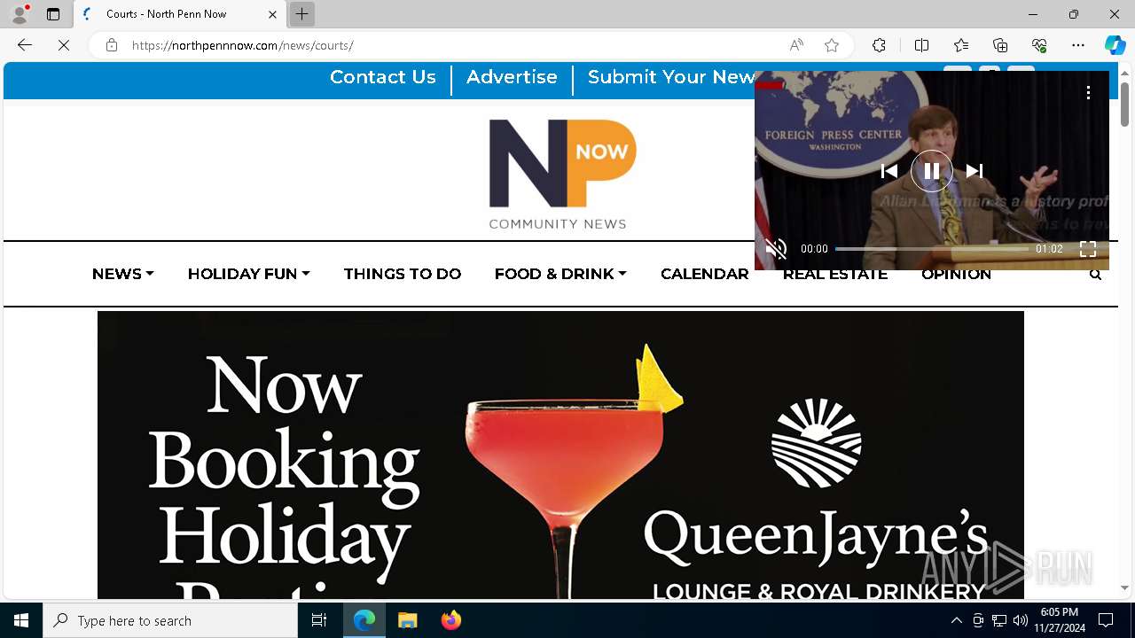Click the Contact Us link

(383, 77)
